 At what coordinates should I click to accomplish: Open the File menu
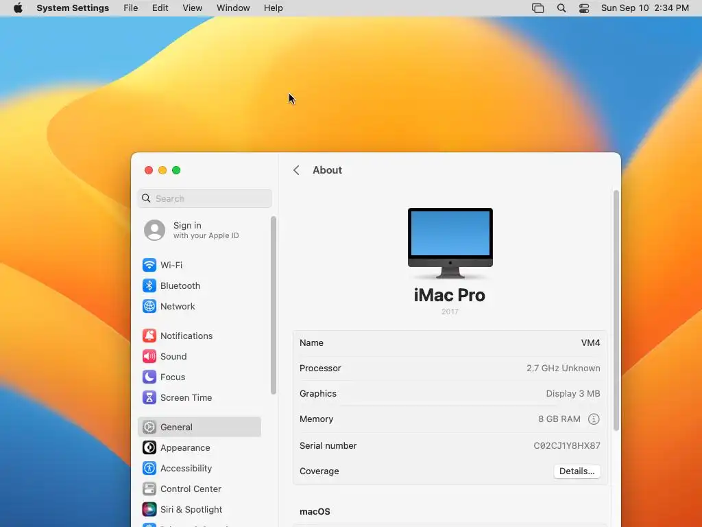tap(131, 8)
